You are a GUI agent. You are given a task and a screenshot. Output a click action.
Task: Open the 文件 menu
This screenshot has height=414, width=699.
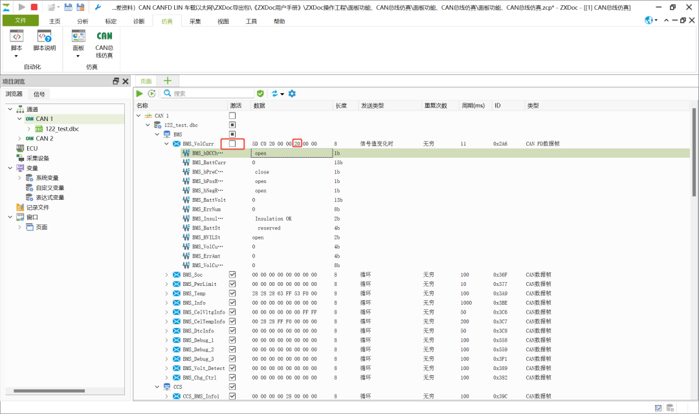[x=21, y=21]
